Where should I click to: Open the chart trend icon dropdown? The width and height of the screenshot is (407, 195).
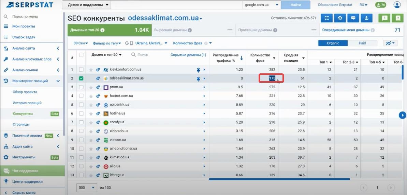click(390, 43)
